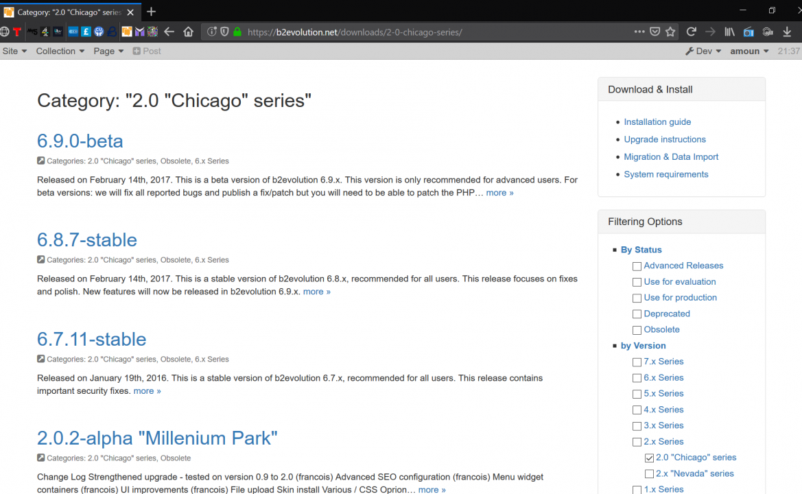Image resolution: width=802 pixels, height=494 pixels.
Task: Open the blue CU hands bookmark icon
Action: 99,32
